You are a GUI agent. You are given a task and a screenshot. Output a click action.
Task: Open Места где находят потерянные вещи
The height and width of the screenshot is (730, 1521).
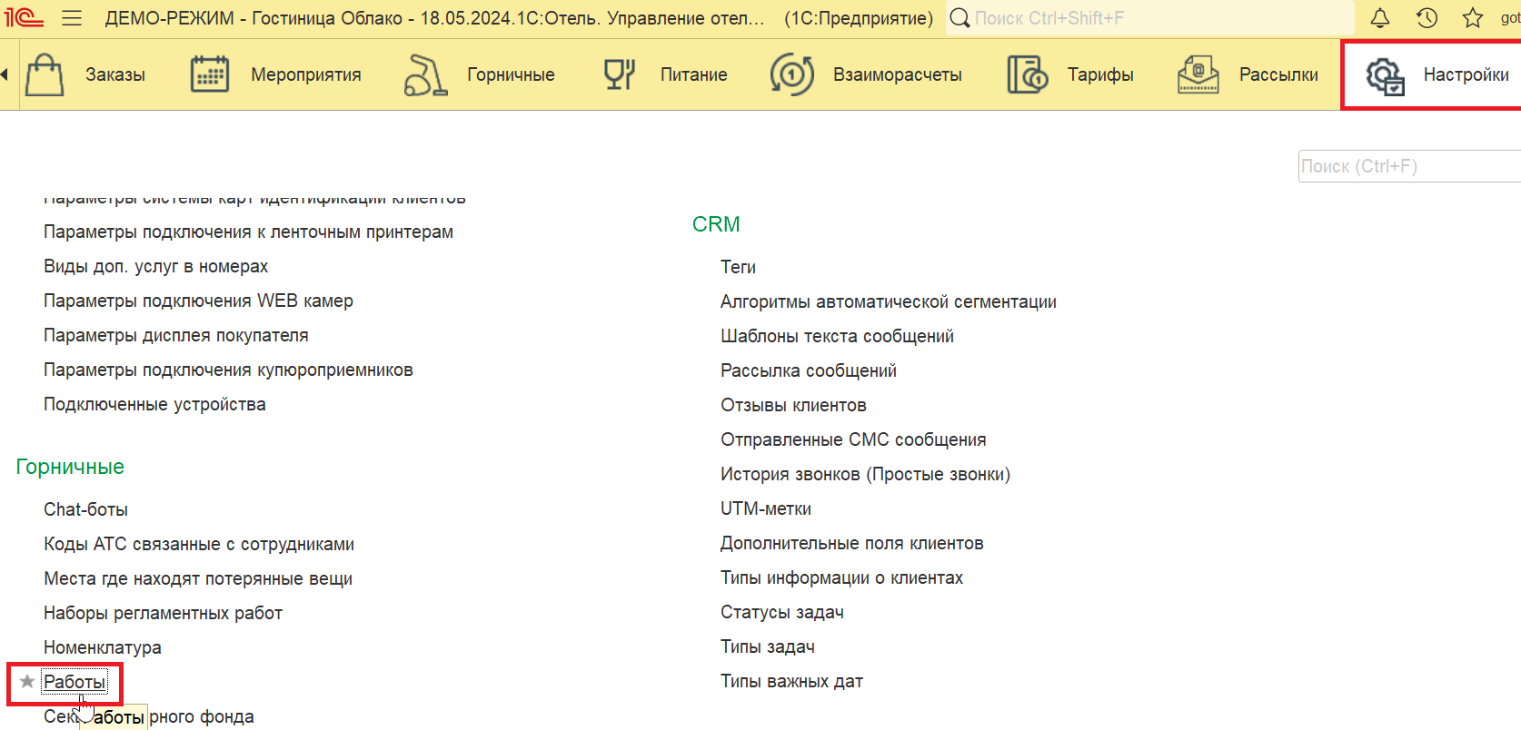click(x=198, y=579)
